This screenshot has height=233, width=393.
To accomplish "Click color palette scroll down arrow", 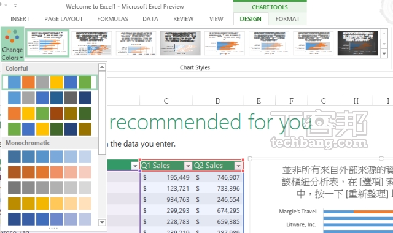I will click(102, 222).
